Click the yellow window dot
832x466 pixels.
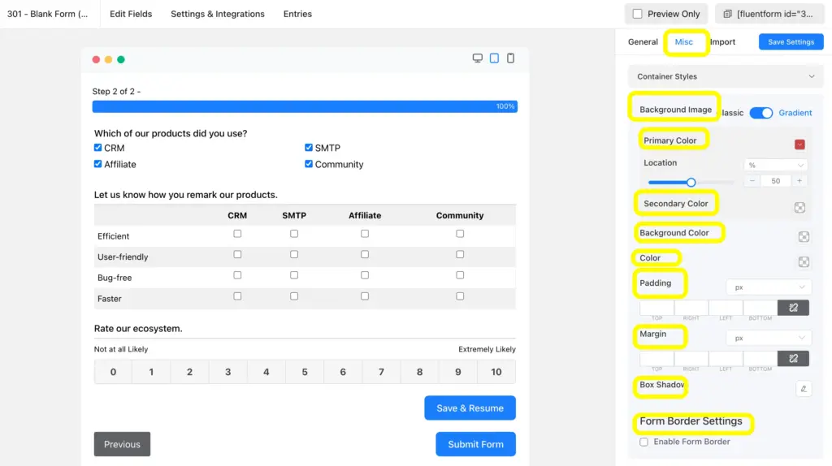click(108, 59)
